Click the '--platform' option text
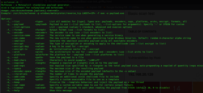Screen dimensions: 203x93 point(18,55)
